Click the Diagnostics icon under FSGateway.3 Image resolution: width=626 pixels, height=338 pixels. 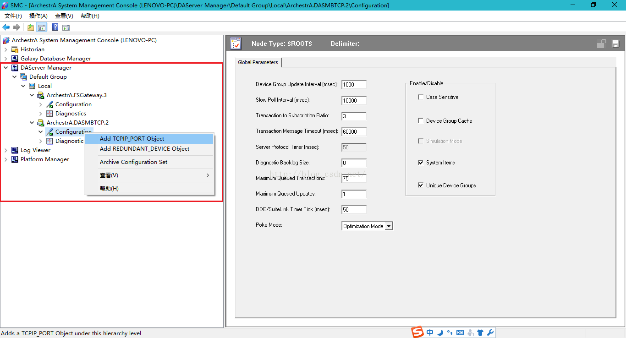[50, 114]
